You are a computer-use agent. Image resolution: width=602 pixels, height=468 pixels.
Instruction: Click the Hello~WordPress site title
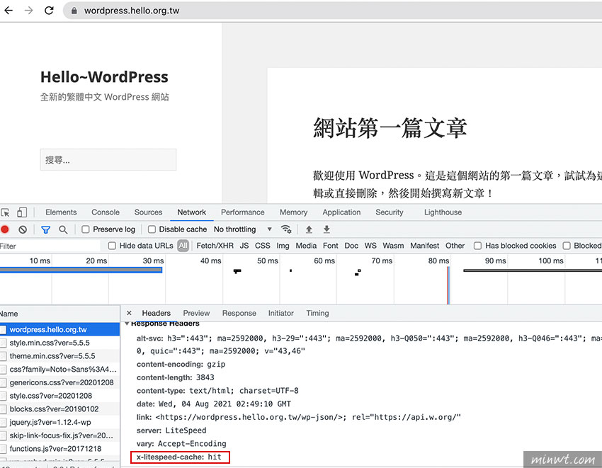[104, 76]
